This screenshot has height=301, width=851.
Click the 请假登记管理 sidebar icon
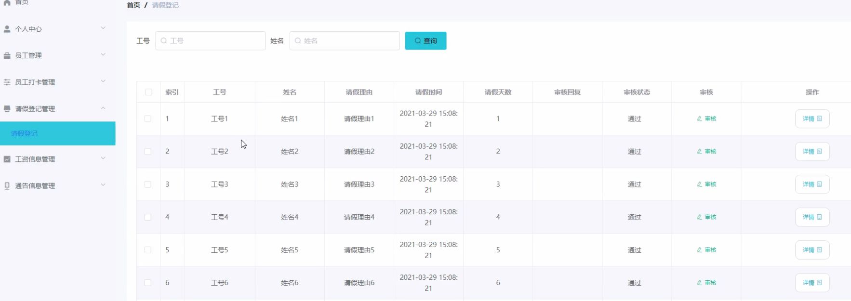pyautogui.click(x=7, y=109)
